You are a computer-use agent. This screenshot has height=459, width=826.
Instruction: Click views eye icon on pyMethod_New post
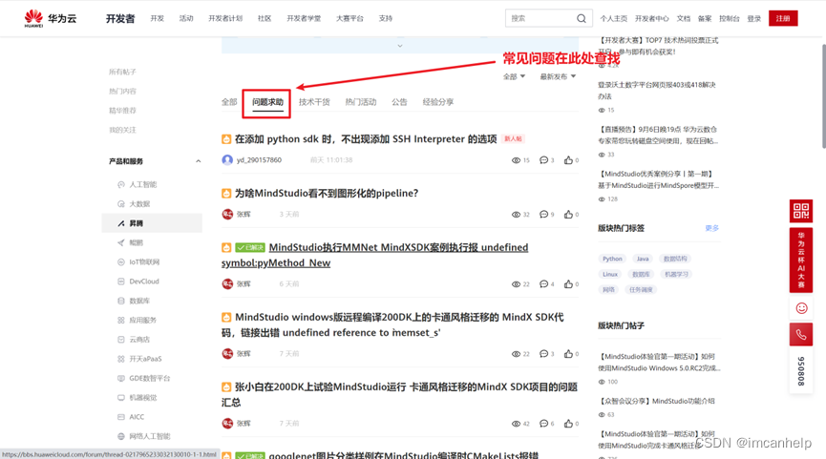[x=516, y=284]
